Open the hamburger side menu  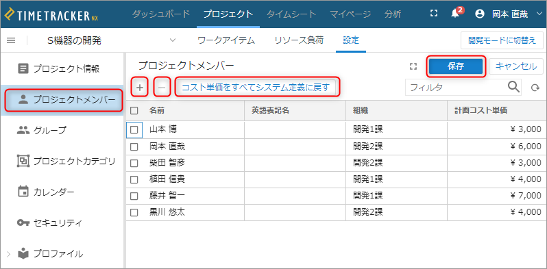click(x=11, y=40)
